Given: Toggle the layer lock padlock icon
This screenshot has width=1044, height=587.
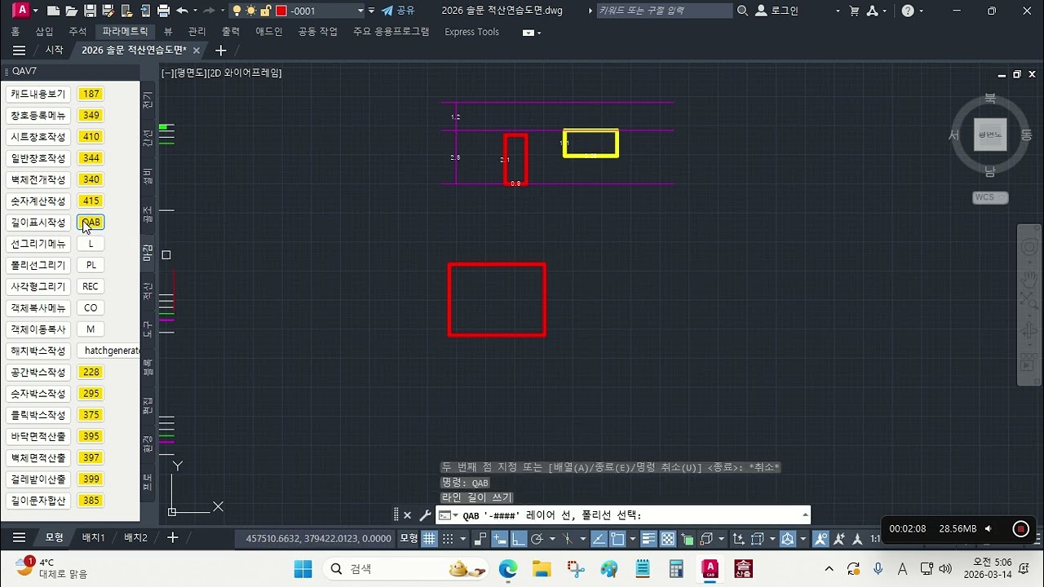Looking at the screenshot, I should tap(265, 11).
